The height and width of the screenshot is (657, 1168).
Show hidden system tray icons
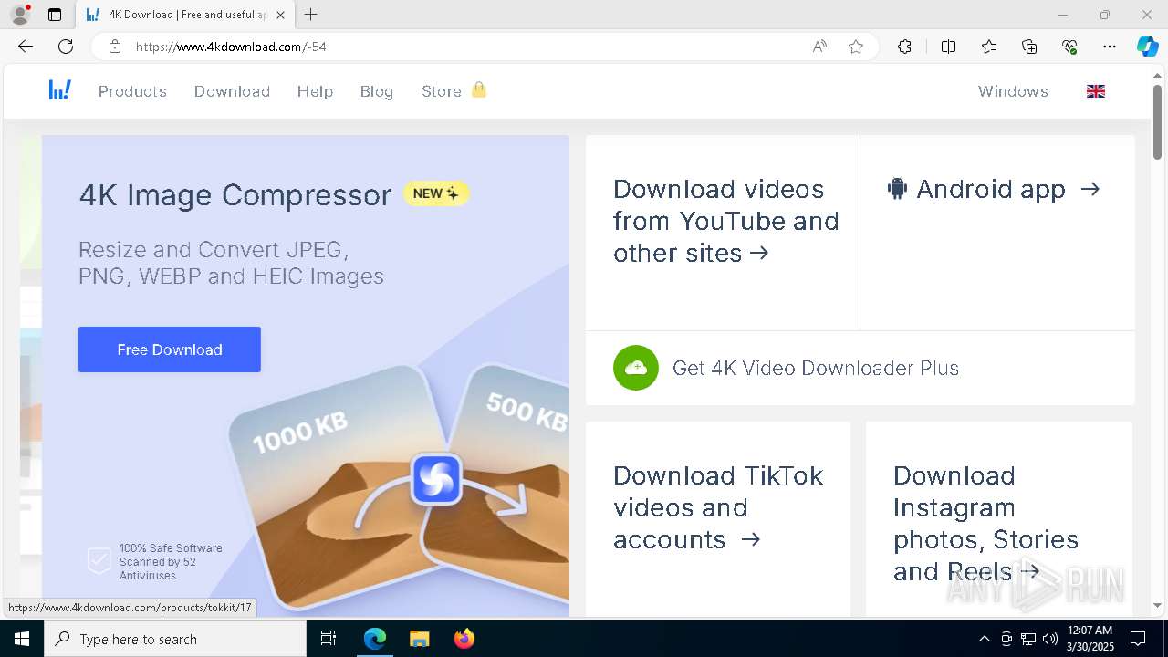tap(984, 639)
